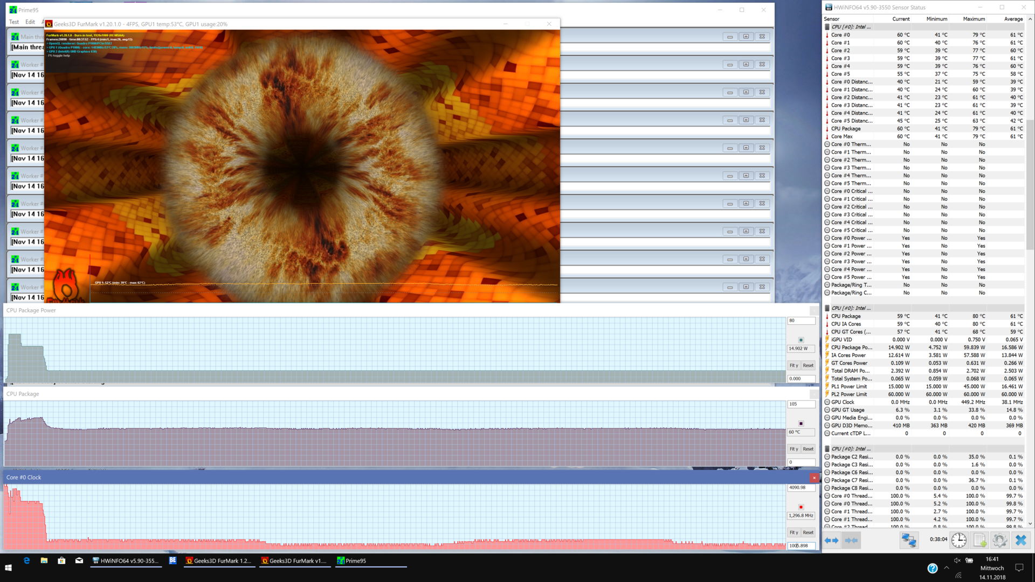This screenshot has width=1035, height=582.
Task: Click Reset button in Core #0 Clock graph
Action: coord(808,532)
